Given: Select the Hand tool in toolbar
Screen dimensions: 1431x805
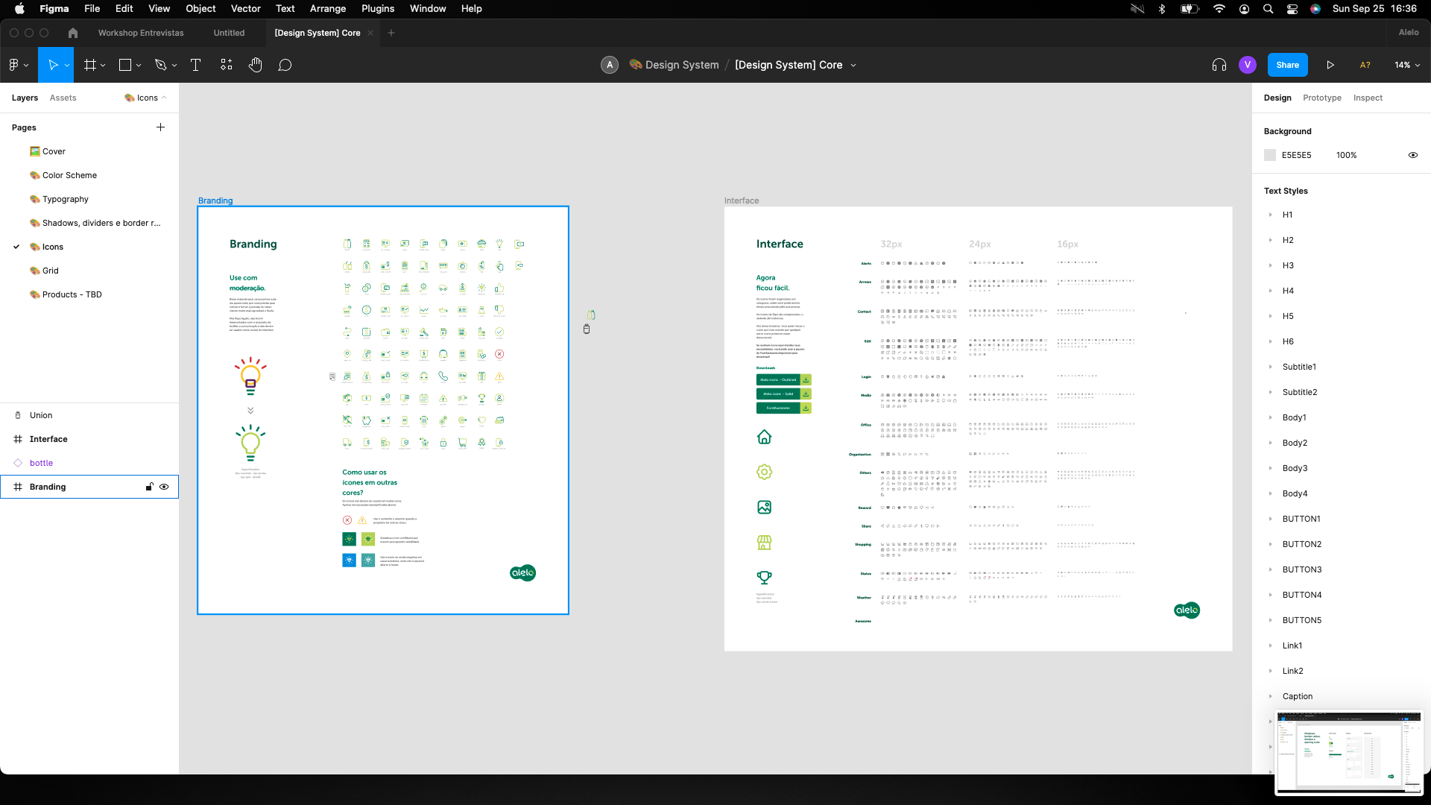Looking at the screenshot, I should (x=256, y=65).
